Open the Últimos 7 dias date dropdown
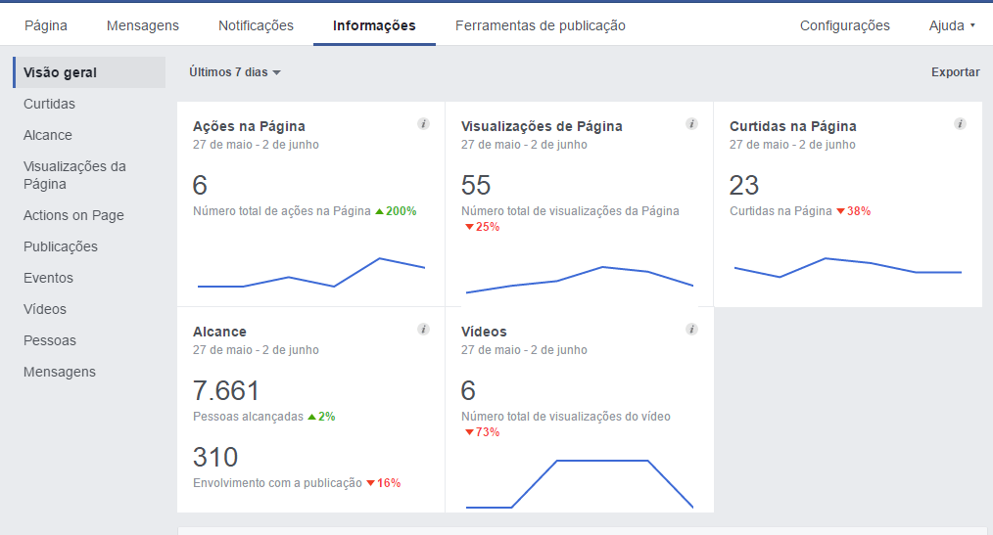This screenshot has width=993, height=535. 235,72
